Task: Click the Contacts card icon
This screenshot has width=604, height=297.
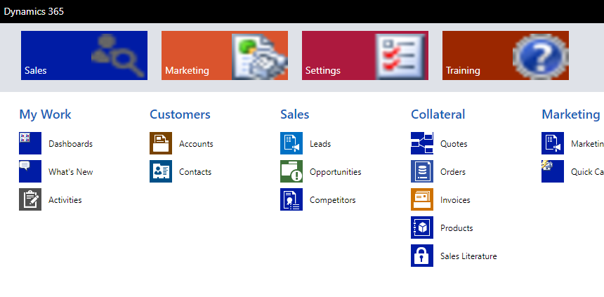Action: click(x=161, y=171)
